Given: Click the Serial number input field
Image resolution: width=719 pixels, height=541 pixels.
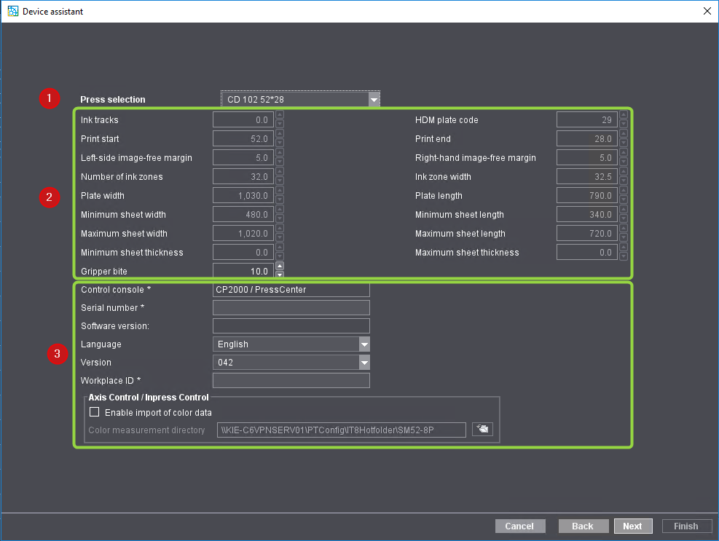Looking at the screenshot, I should (291, 308).
